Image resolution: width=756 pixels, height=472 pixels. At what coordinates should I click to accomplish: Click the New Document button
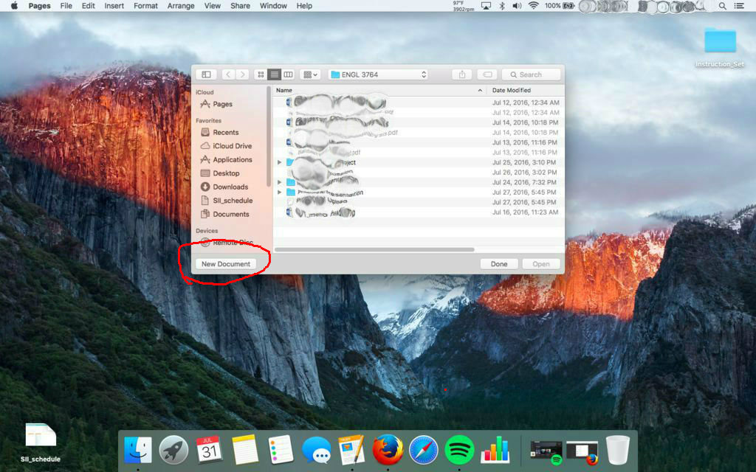click(226, 264)
